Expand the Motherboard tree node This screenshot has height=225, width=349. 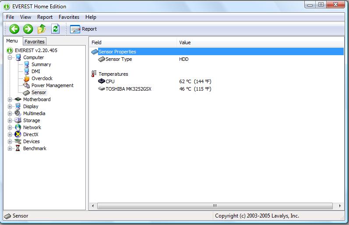pos(10,99)
